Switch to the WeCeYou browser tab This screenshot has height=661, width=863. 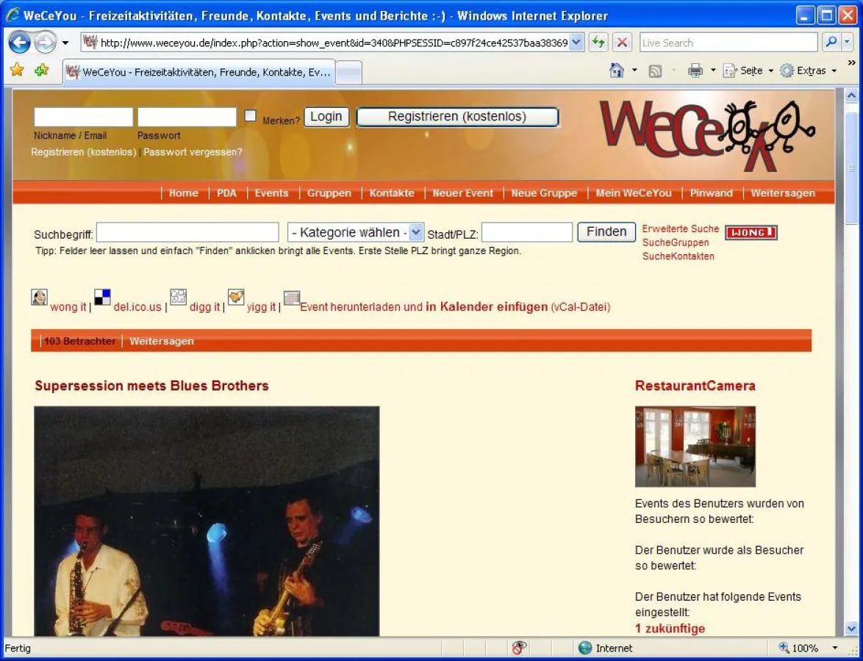pyautogui.click(x=198, y=71)
